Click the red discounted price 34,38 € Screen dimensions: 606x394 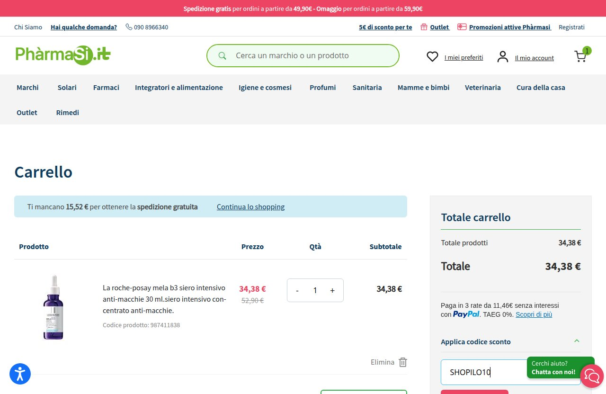[x=252, y=288]
